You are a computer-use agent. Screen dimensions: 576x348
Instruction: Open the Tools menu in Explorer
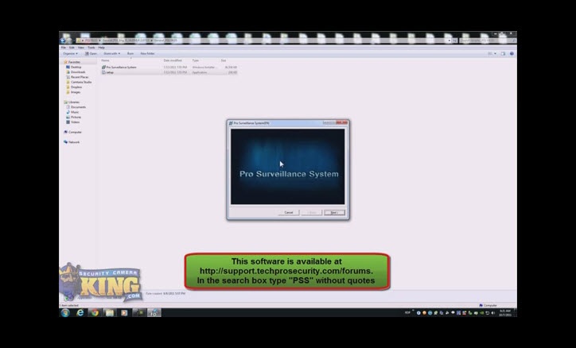(91, 48)
